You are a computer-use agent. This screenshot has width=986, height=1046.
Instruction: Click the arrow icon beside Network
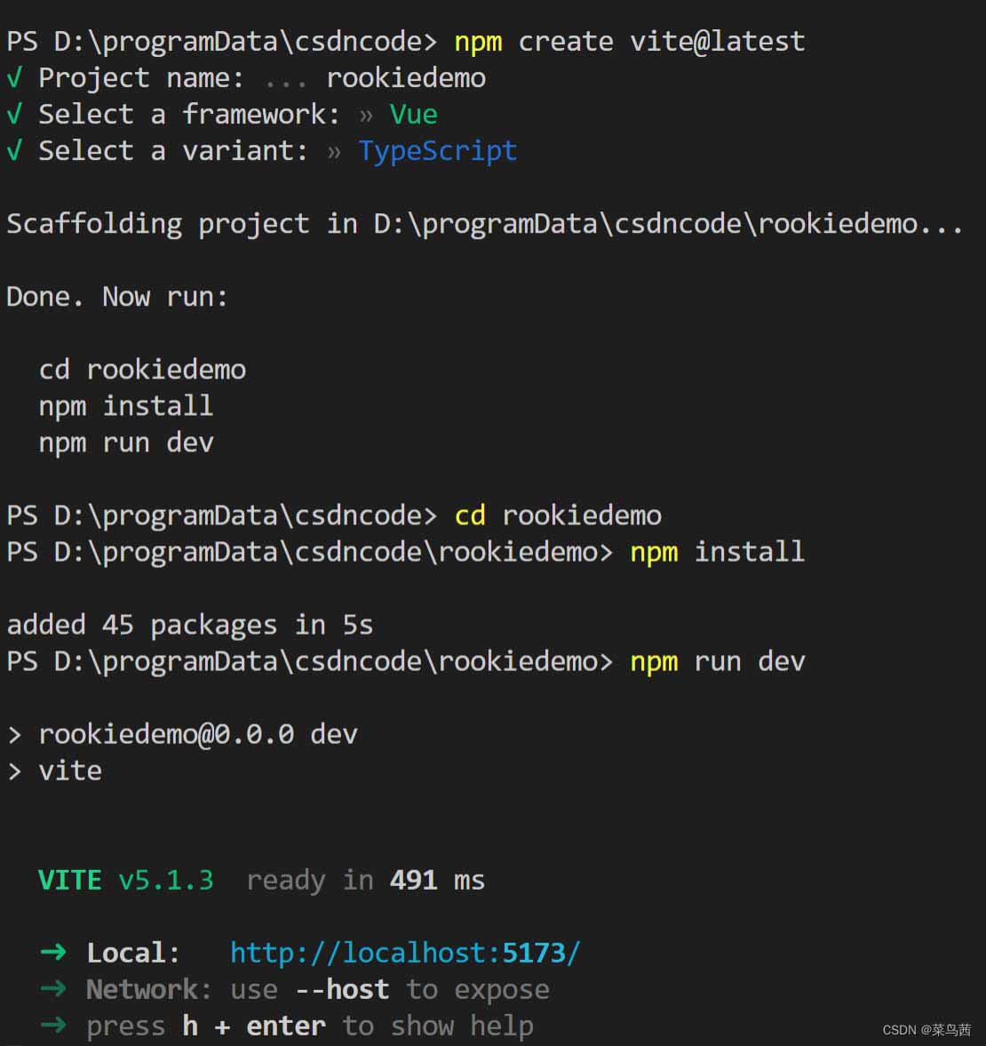click(53, 988)
